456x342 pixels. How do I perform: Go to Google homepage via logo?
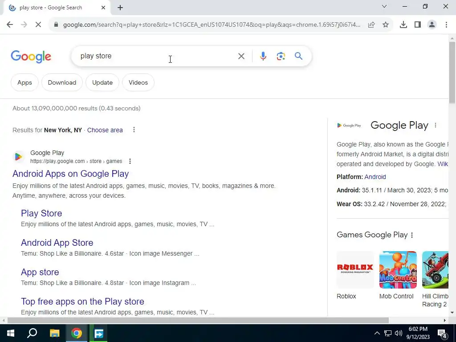pyautogui.click(x=31, y=57)
